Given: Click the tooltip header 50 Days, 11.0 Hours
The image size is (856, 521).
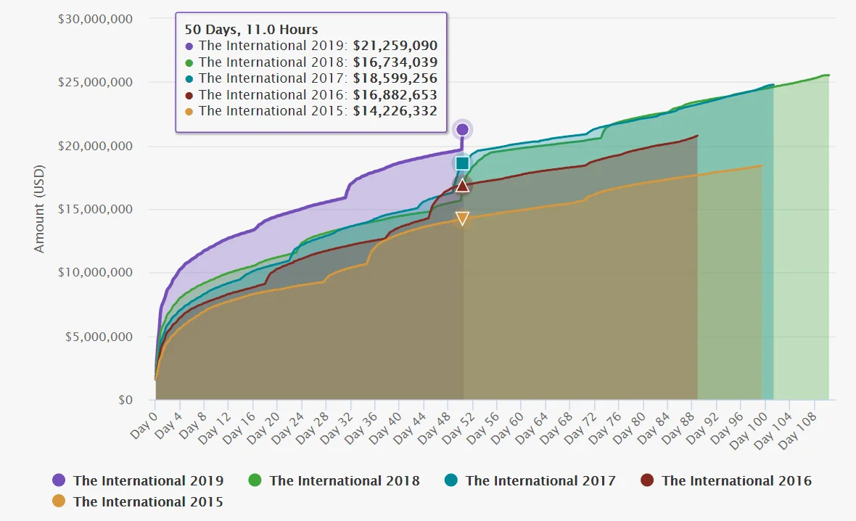Looking at the screenshot, I should point(251,30).
